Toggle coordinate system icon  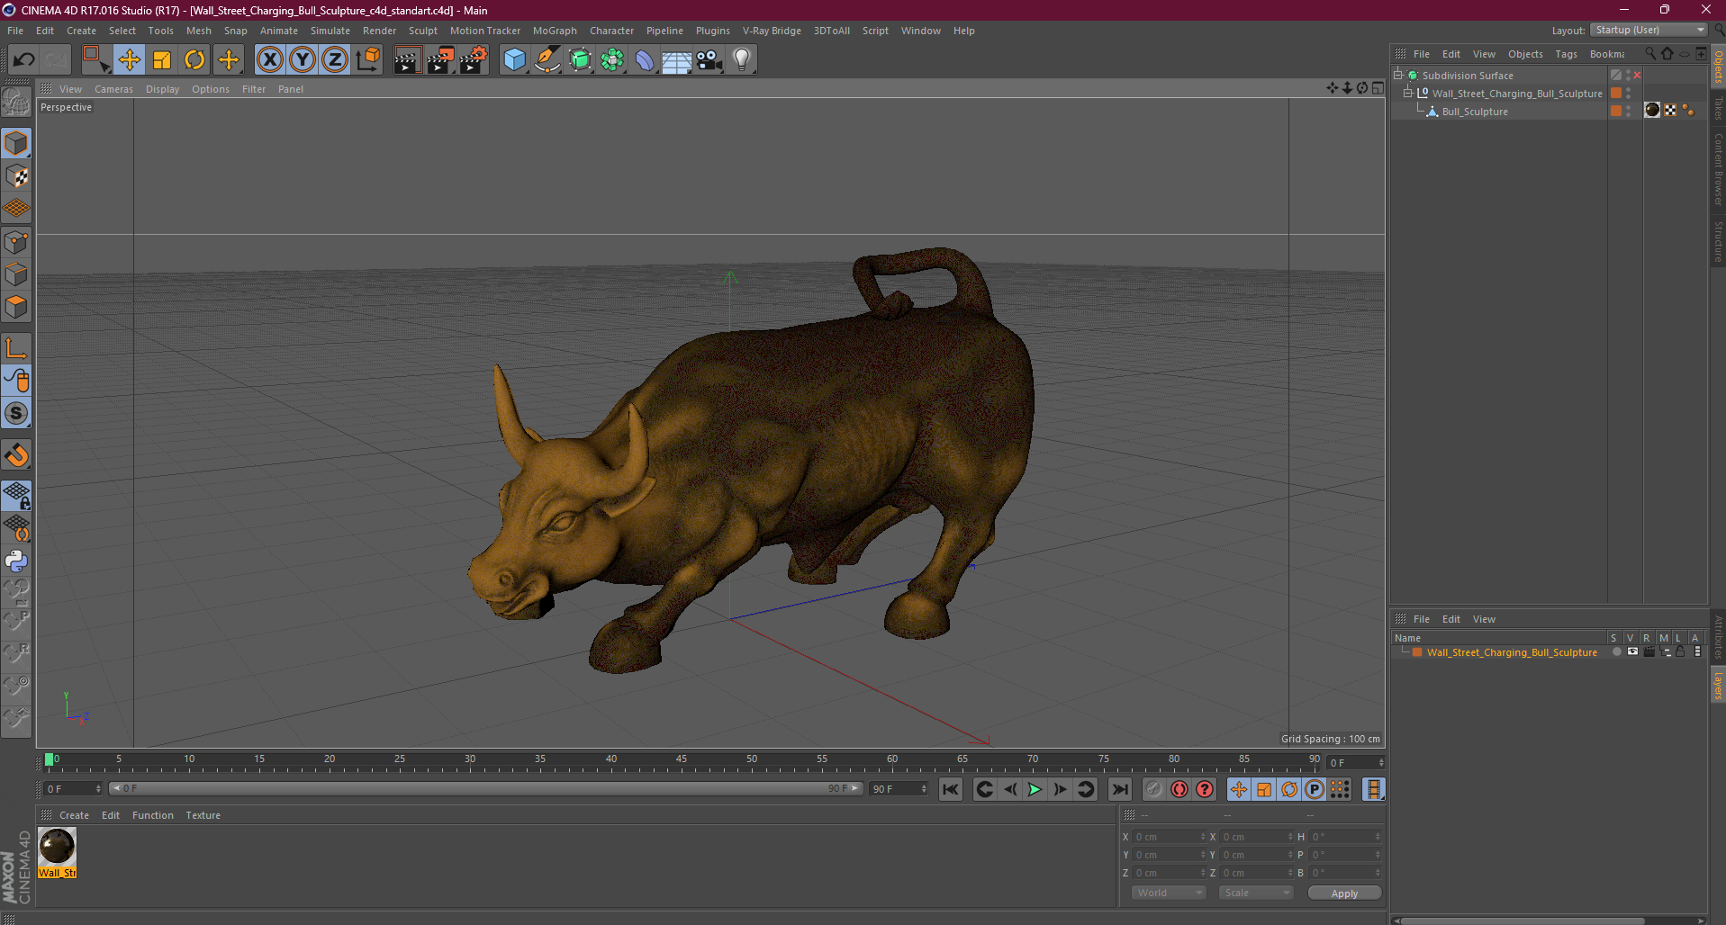click(368, 60)
